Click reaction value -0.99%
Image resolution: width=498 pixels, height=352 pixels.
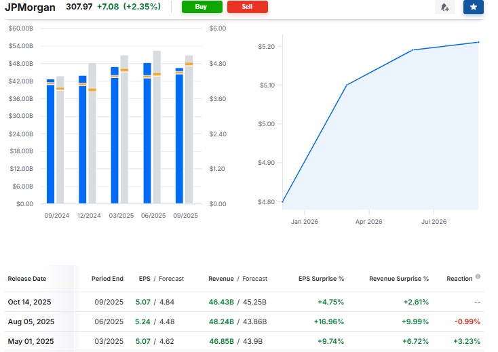tap(467, 321)
